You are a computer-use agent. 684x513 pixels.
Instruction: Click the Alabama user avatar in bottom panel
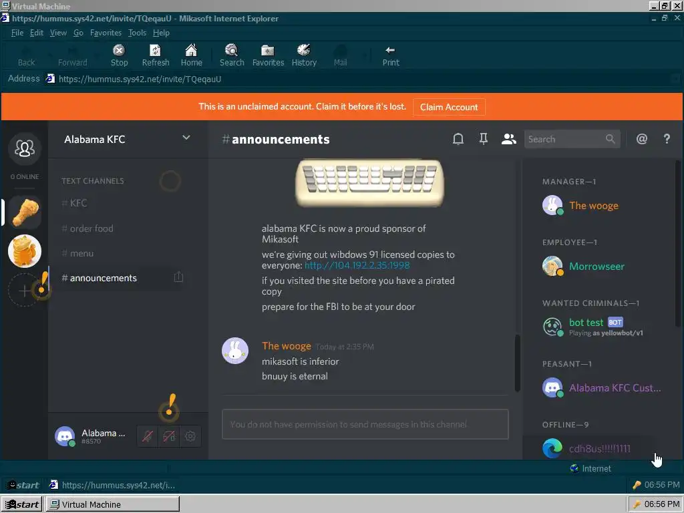(65, 436)
